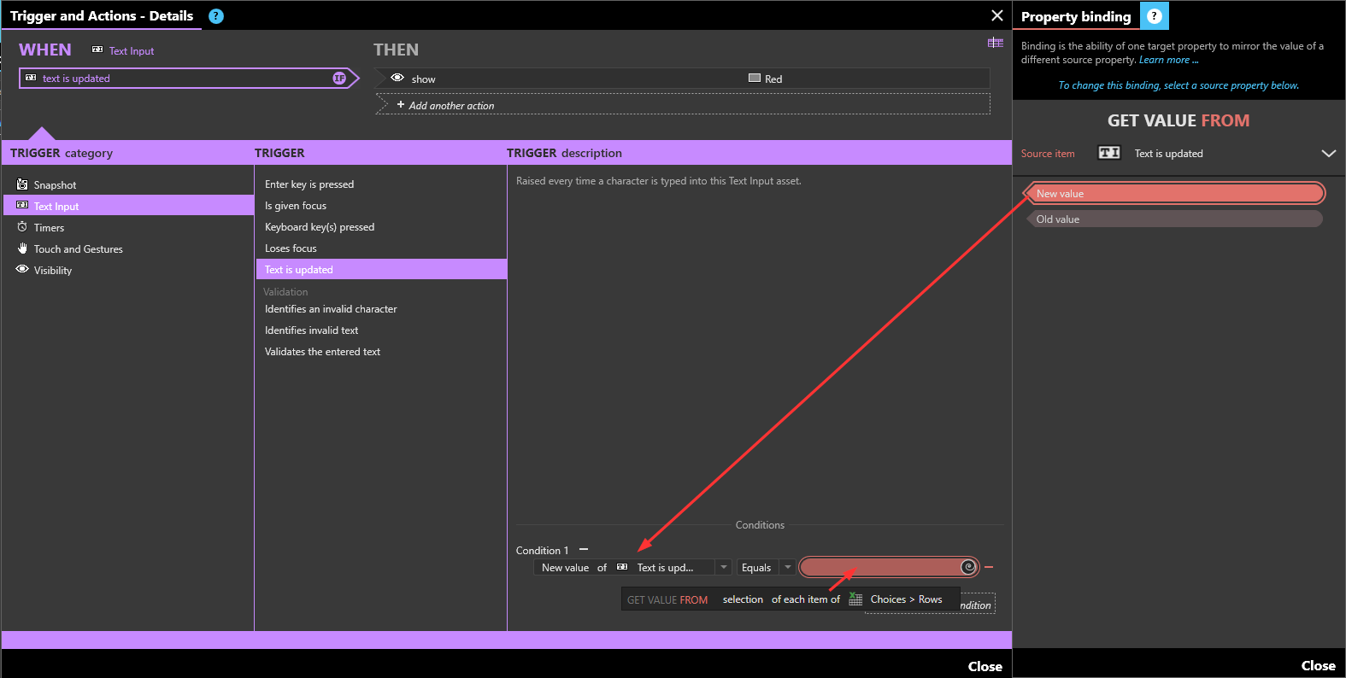Viewport: 1346px width, 678px height.
Task: Select the 'Old value' binding option
Action: coord(1175,219)
